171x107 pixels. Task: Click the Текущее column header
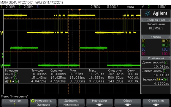pyautogui.click(x=37, y=71)
